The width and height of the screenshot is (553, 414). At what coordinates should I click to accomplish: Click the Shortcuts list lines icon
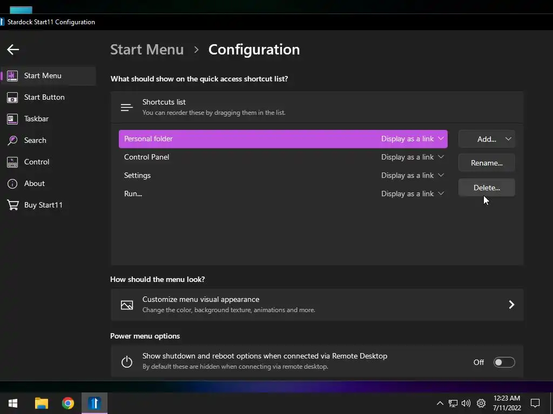(126, 107)
